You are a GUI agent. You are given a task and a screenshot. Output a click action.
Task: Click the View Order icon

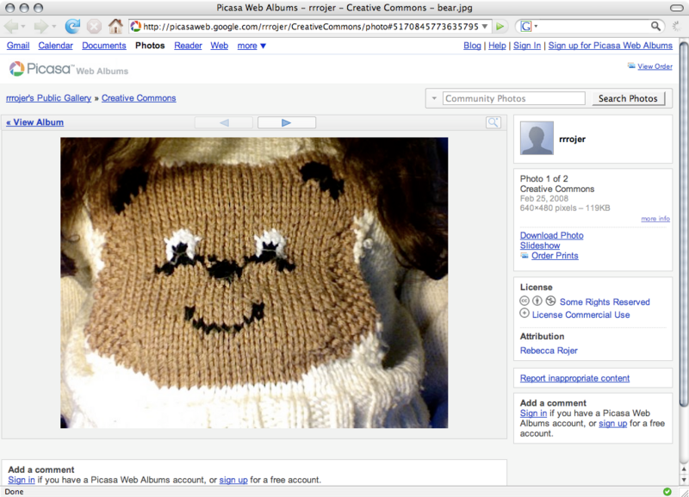tap(631, 66)
